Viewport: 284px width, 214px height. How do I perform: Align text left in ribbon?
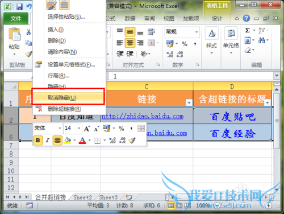click(120, 43)
